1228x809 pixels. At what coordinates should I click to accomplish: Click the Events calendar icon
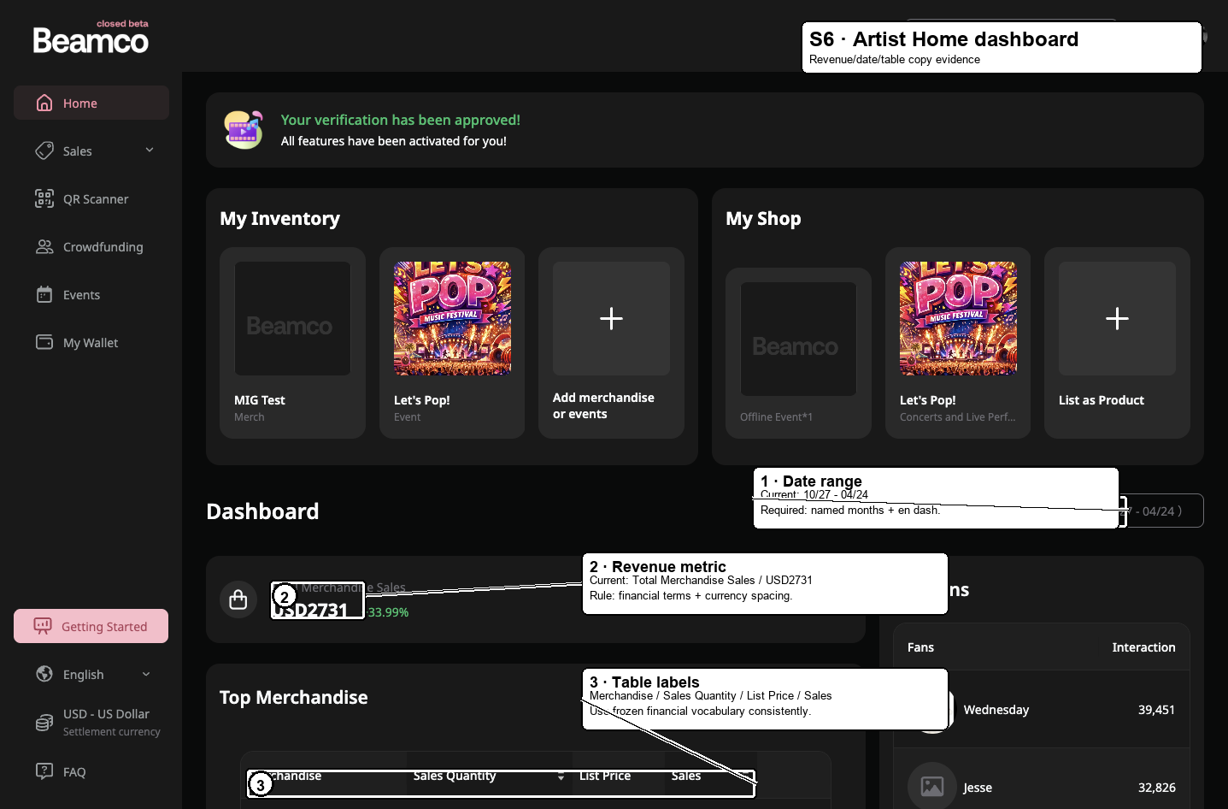[44, 295]
